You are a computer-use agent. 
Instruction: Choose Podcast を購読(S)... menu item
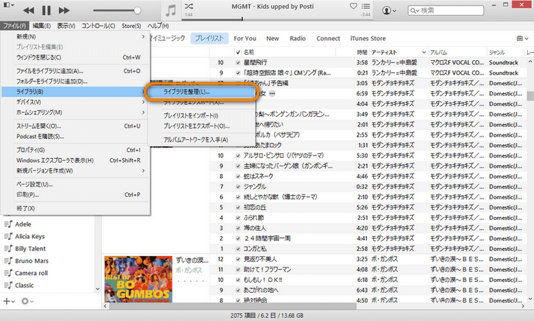[x=75, y=136]
